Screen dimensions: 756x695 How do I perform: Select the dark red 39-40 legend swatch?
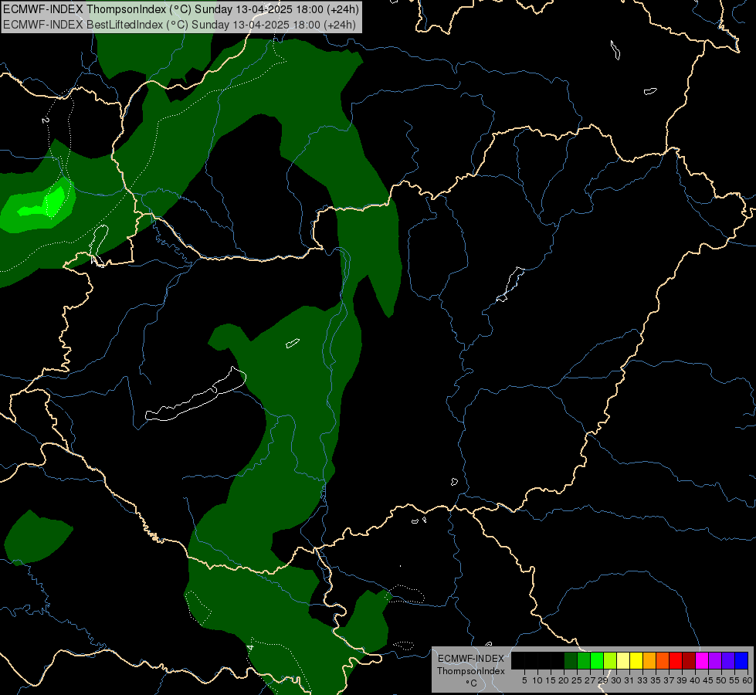pyautogui.click(x=689, y=660)
